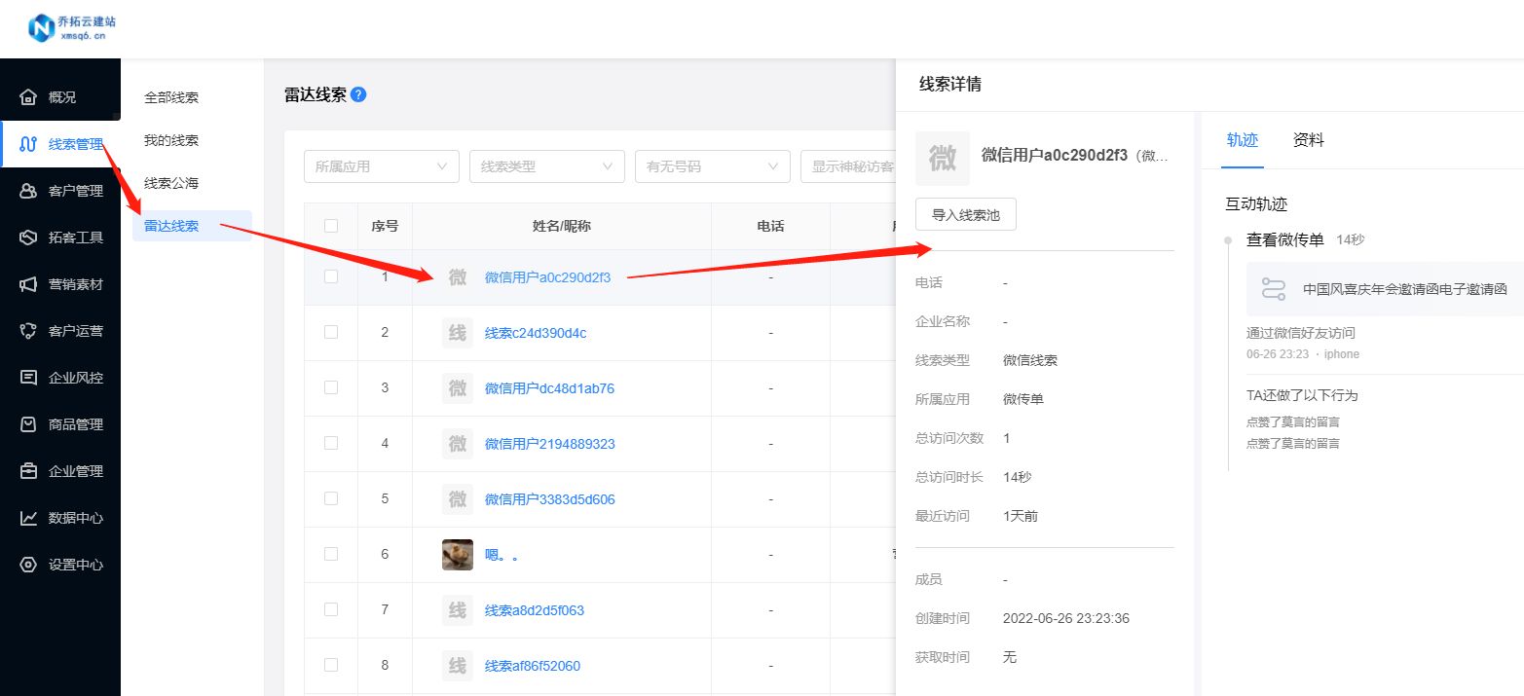Screen dimensions: 1524x696
Task: Open lead 嗯。。 link
Action: tap(502, 555)
